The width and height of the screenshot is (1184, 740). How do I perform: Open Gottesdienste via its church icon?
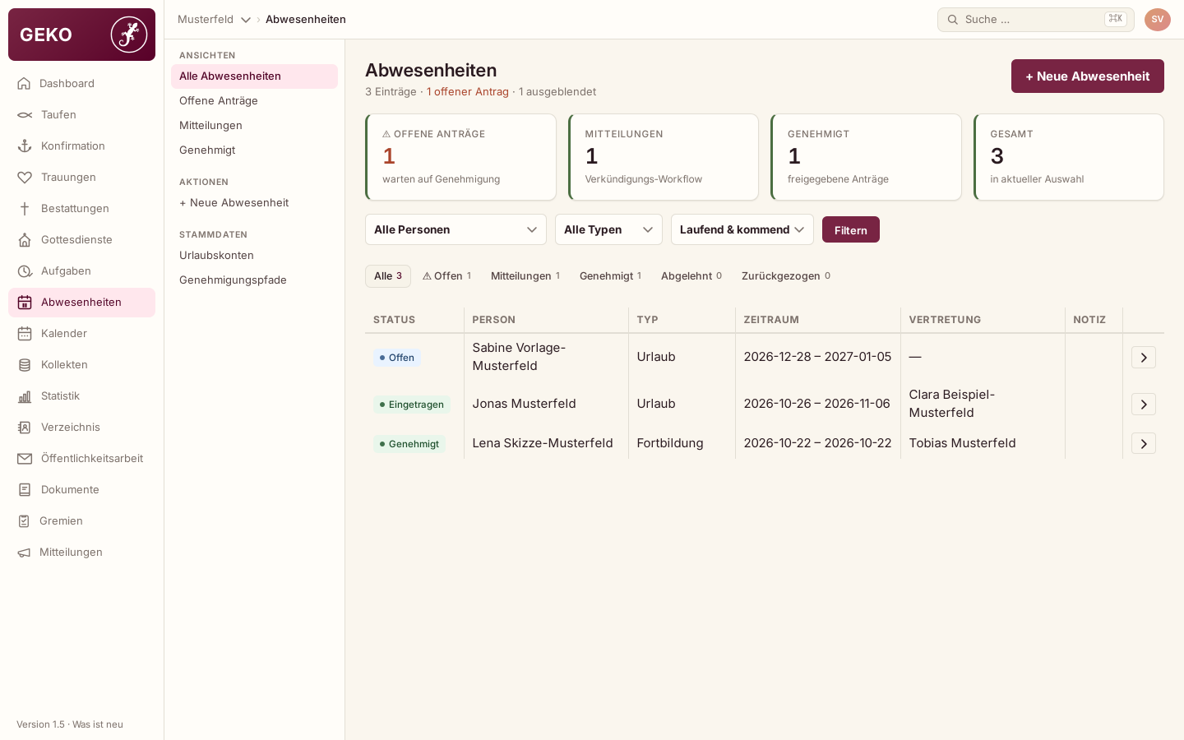[x=25, y=240]
